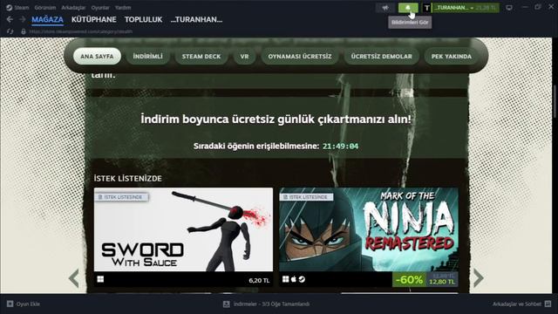Click the İSTEK LİSTENİZDE heading

click(128, 178)
